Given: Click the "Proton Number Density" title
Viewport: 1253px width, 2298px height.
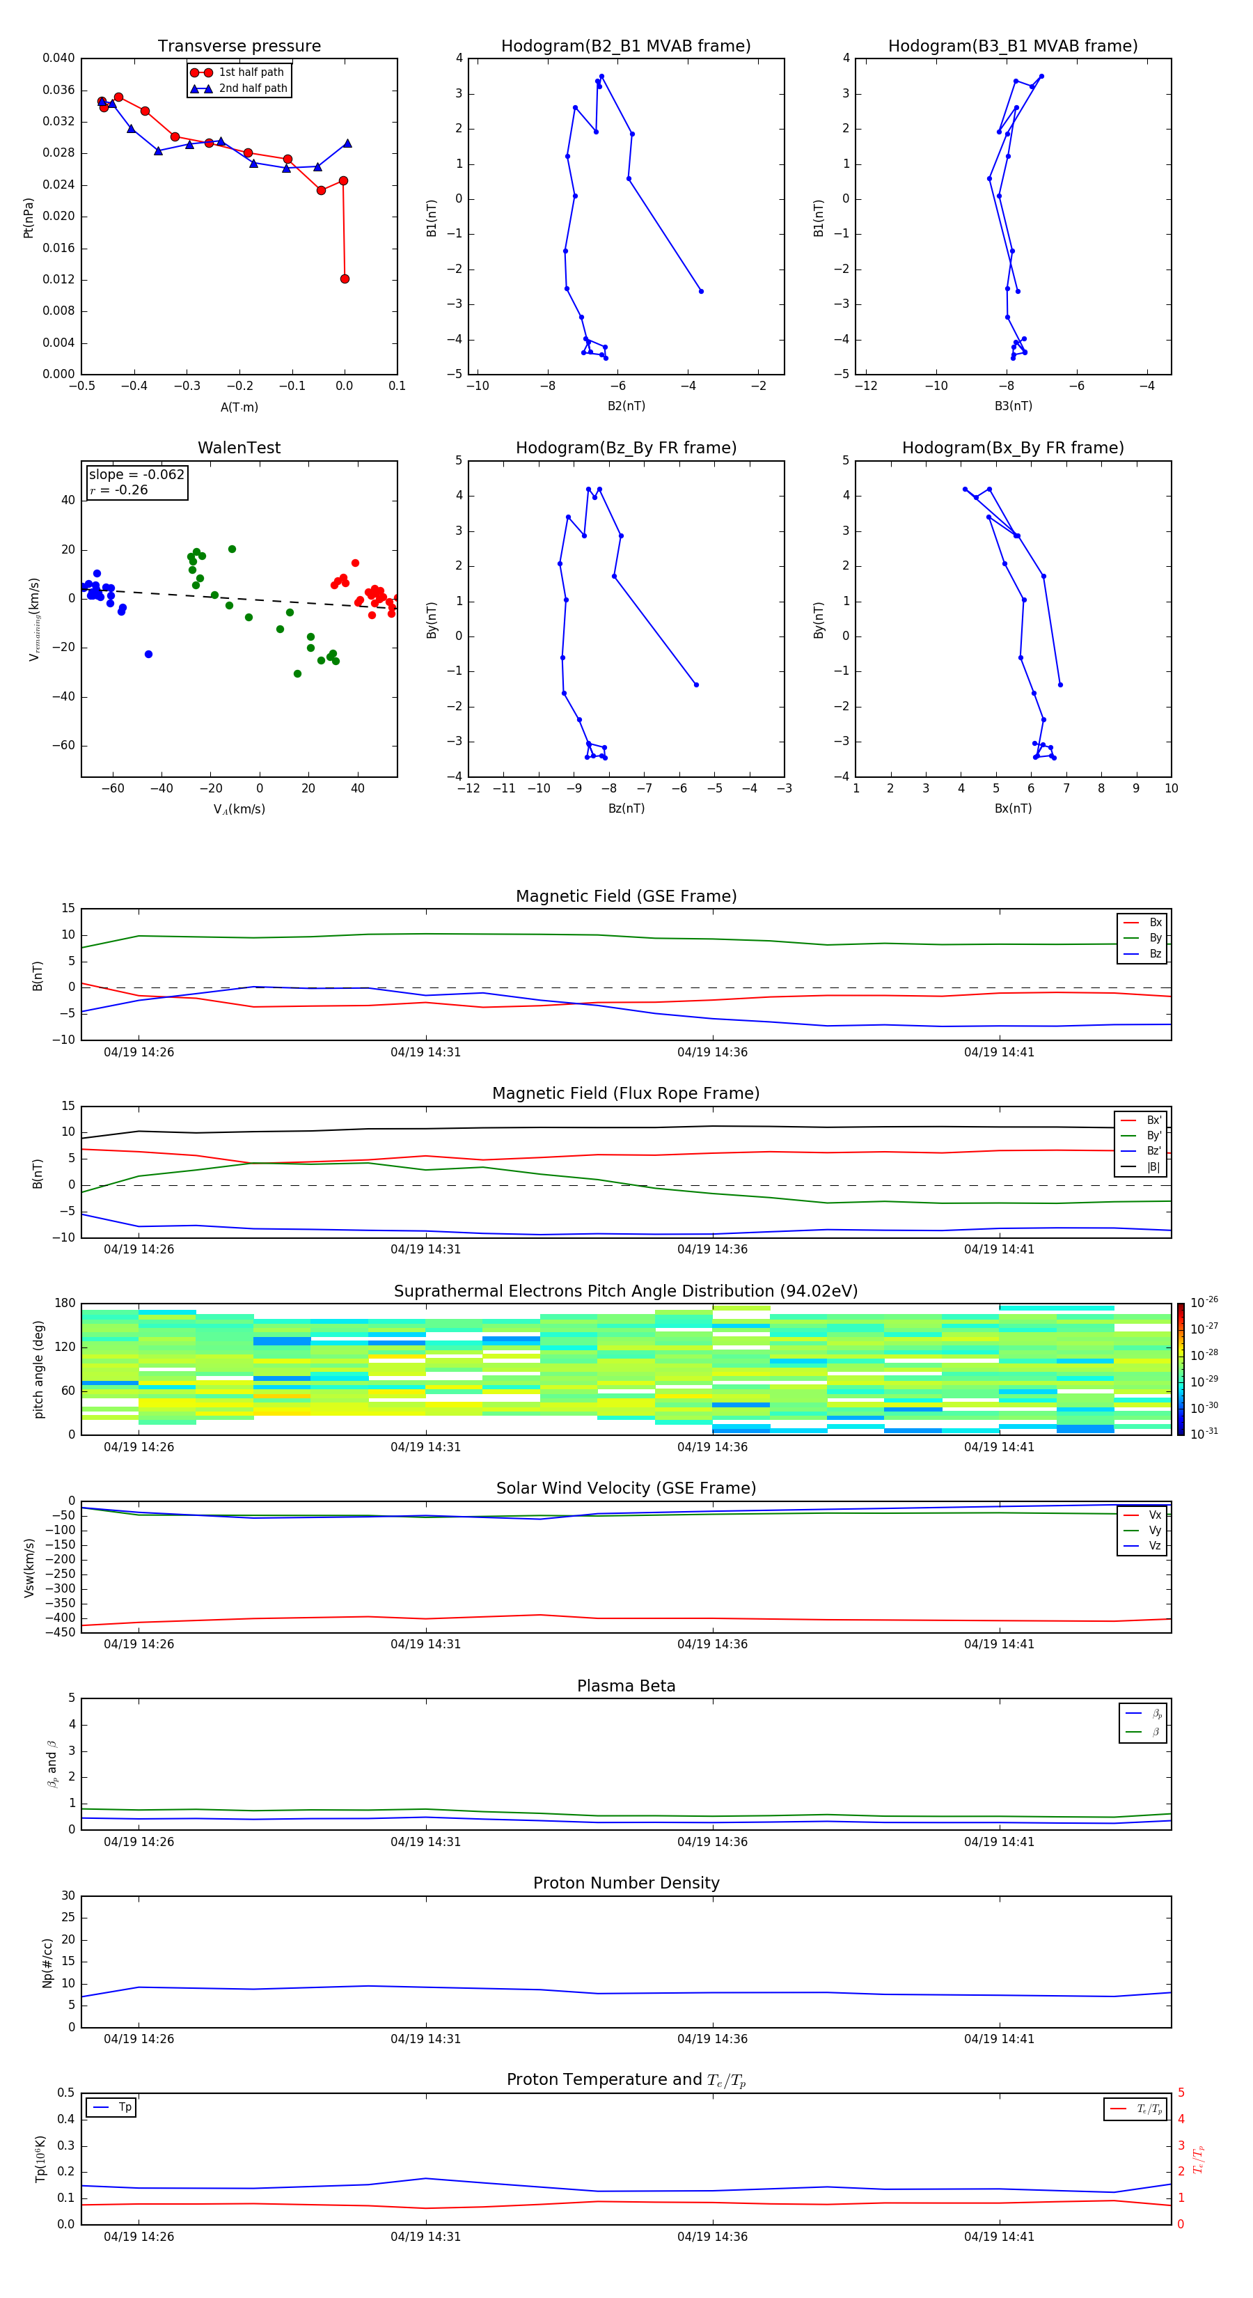Looking at the screenshot, I should pos(626,1883).
